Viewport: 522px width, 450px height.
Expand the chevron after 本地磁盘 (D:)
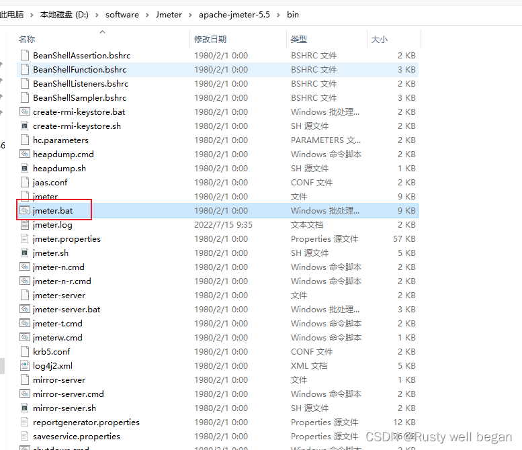(97, 15)
